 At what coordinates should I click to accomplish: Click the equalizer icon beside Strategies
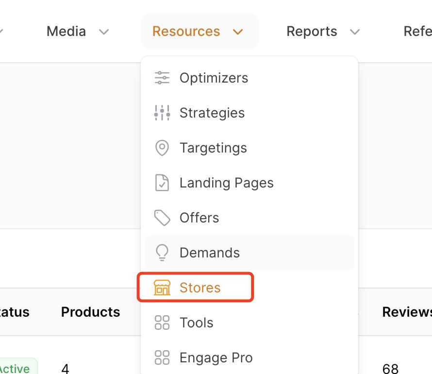point(162,113)
